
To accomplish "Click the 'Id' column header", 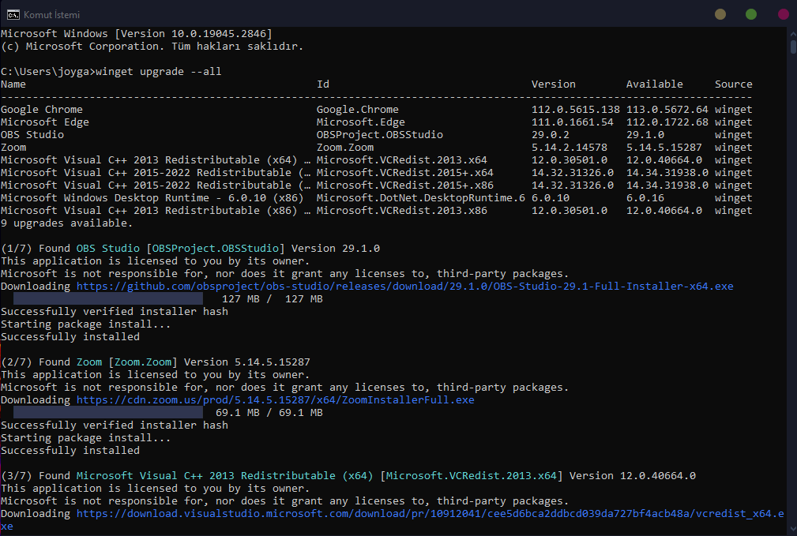I will point(323,84).
